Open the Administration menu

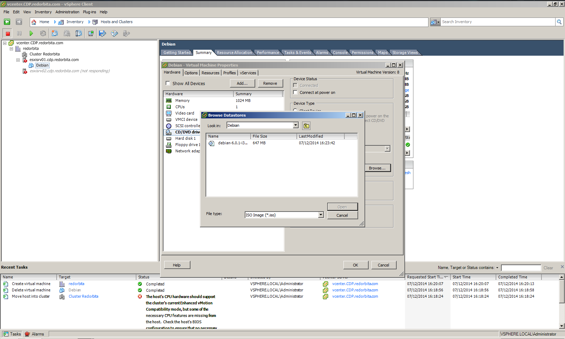point(67,12)
